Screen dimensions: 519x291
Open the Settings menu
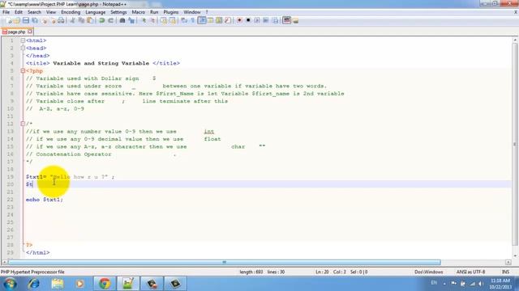coord(118,12)
